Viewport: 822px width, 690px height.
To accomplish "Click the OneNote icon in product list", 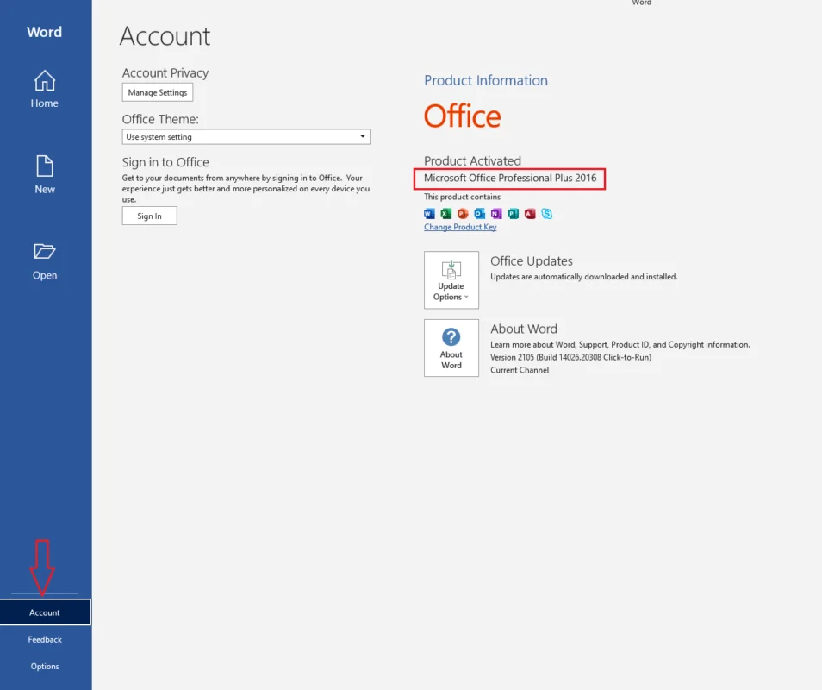I will pos(495,213).
